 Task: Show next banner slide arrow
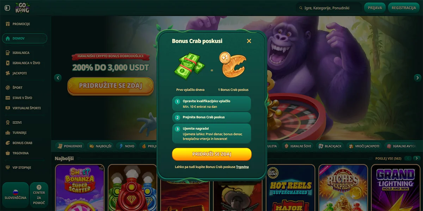click(417, 78)
